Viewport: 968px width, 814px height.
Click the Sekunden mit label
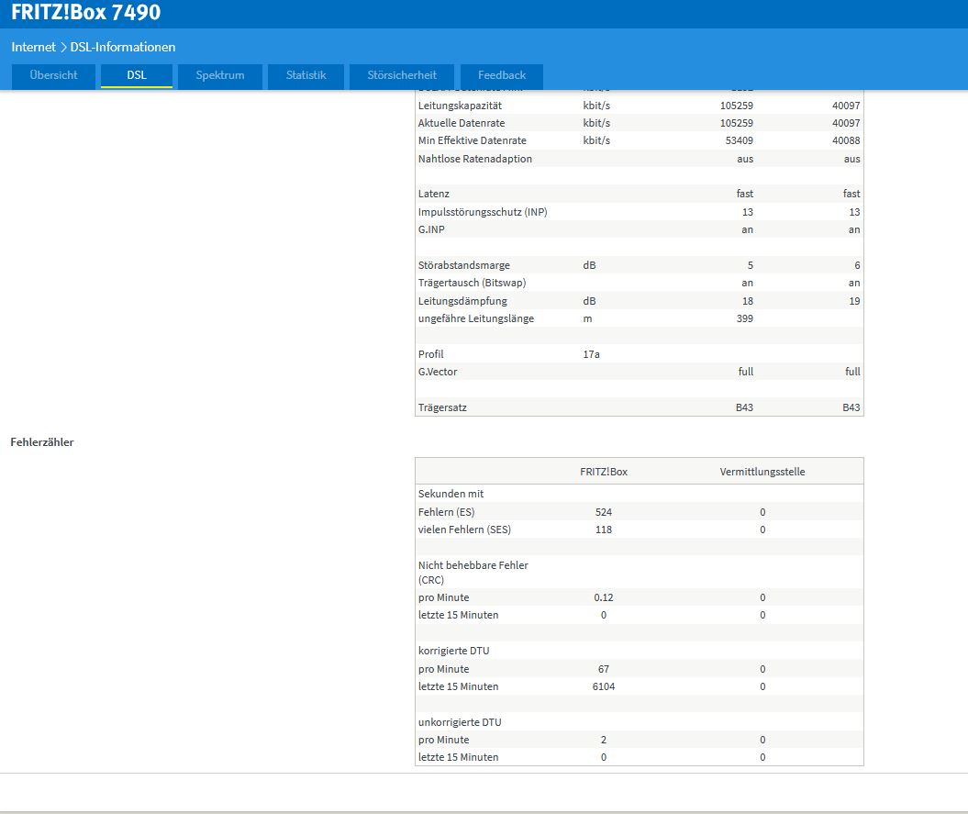[x=451, y=494]
